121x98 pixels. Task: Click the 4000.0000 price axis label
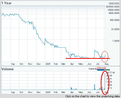click(114, 13)
